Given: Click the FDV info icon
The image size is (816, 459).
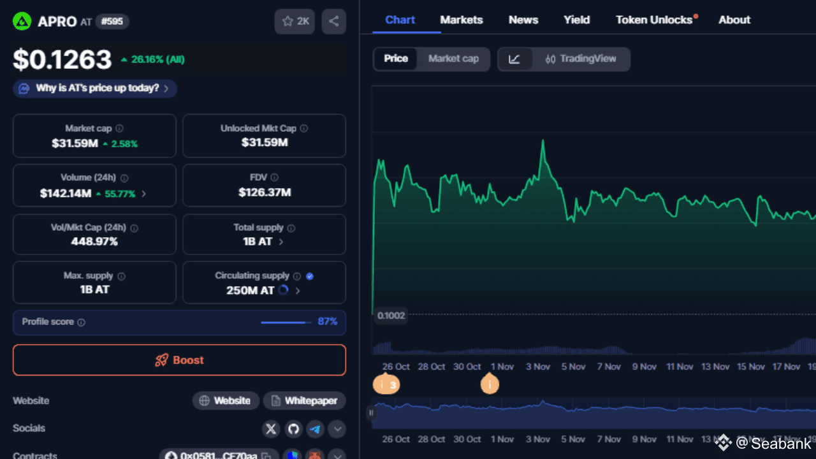Looking at the screenshot, I should [x=274, y=178].
